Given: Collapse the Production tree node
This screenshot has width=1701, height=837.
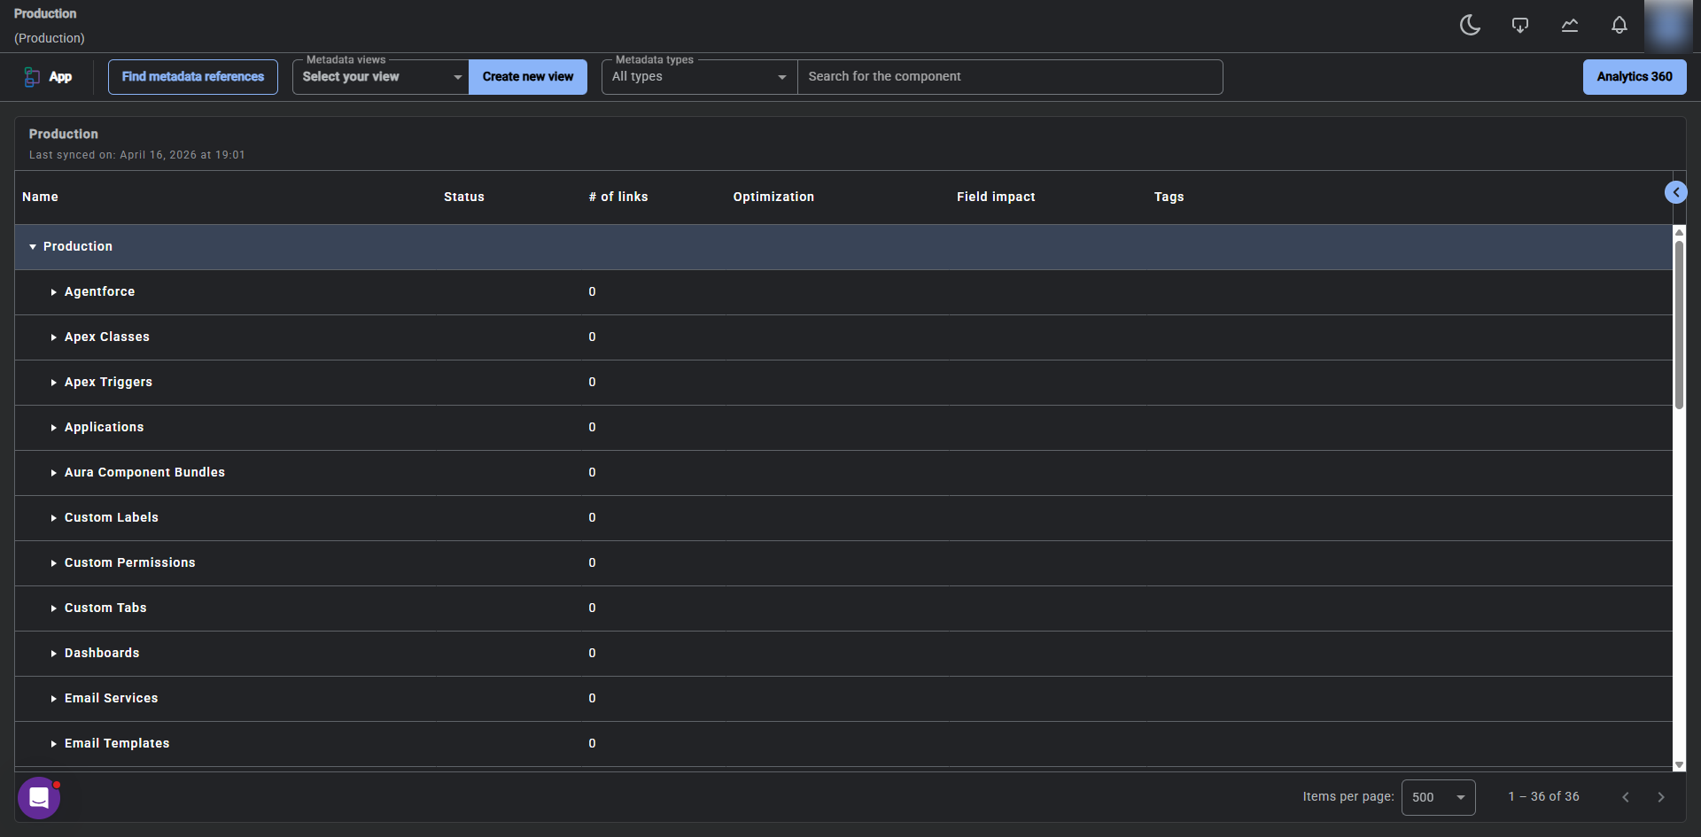Looking at the screenshot, I should [x=33, y=247].
